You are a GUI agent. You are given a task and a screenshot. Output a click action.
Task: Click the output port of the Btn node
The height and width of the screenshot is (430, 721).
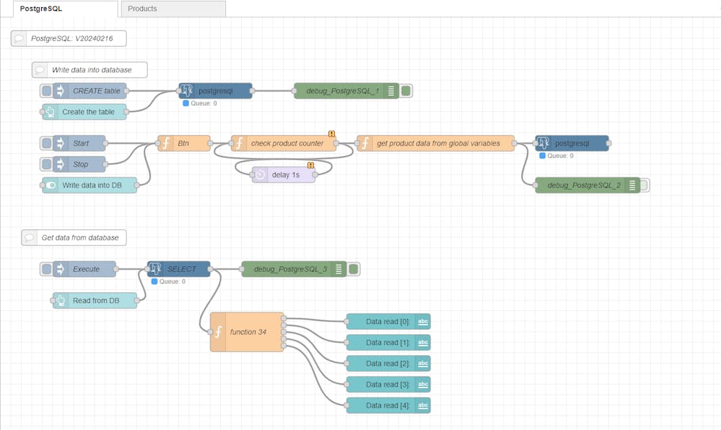210,144
